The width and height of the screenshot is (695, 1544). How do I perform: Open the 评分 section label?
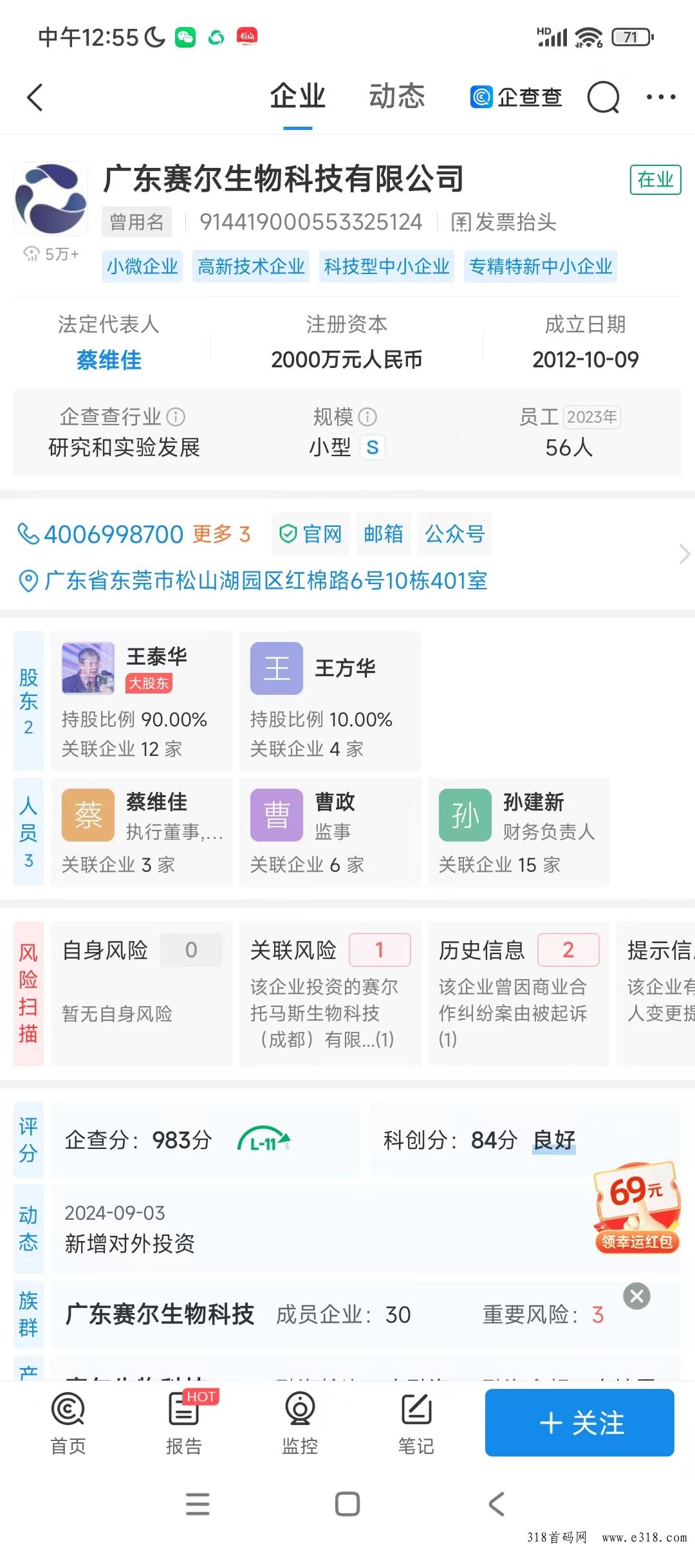28,1140
